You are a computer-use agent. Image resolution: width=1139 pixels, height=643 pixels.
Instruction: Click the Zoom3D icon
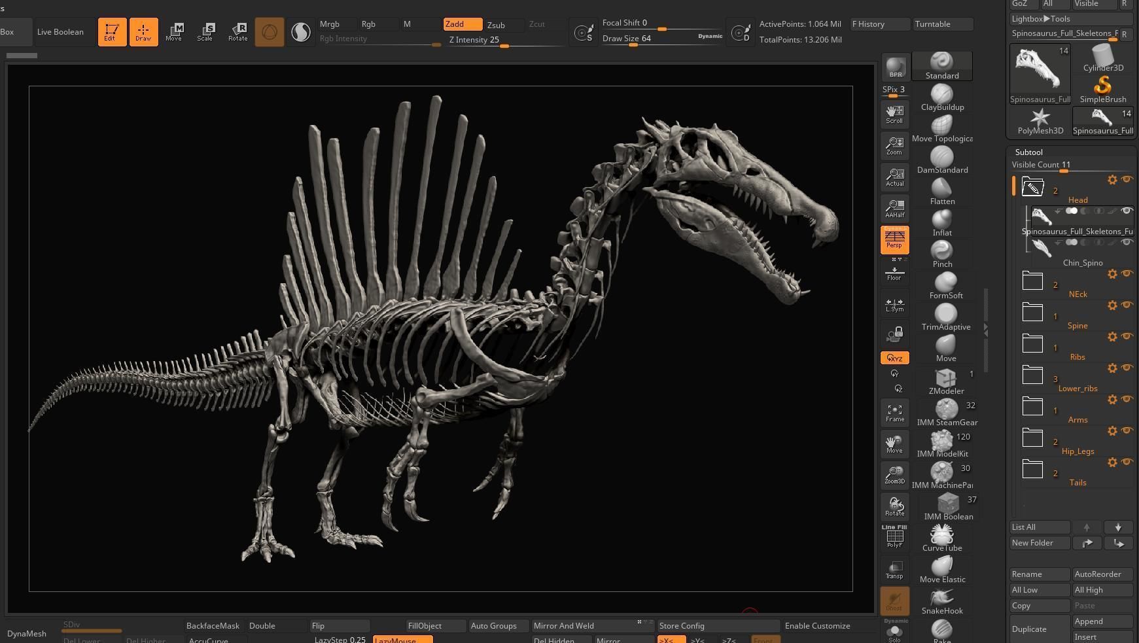(894, 475)
